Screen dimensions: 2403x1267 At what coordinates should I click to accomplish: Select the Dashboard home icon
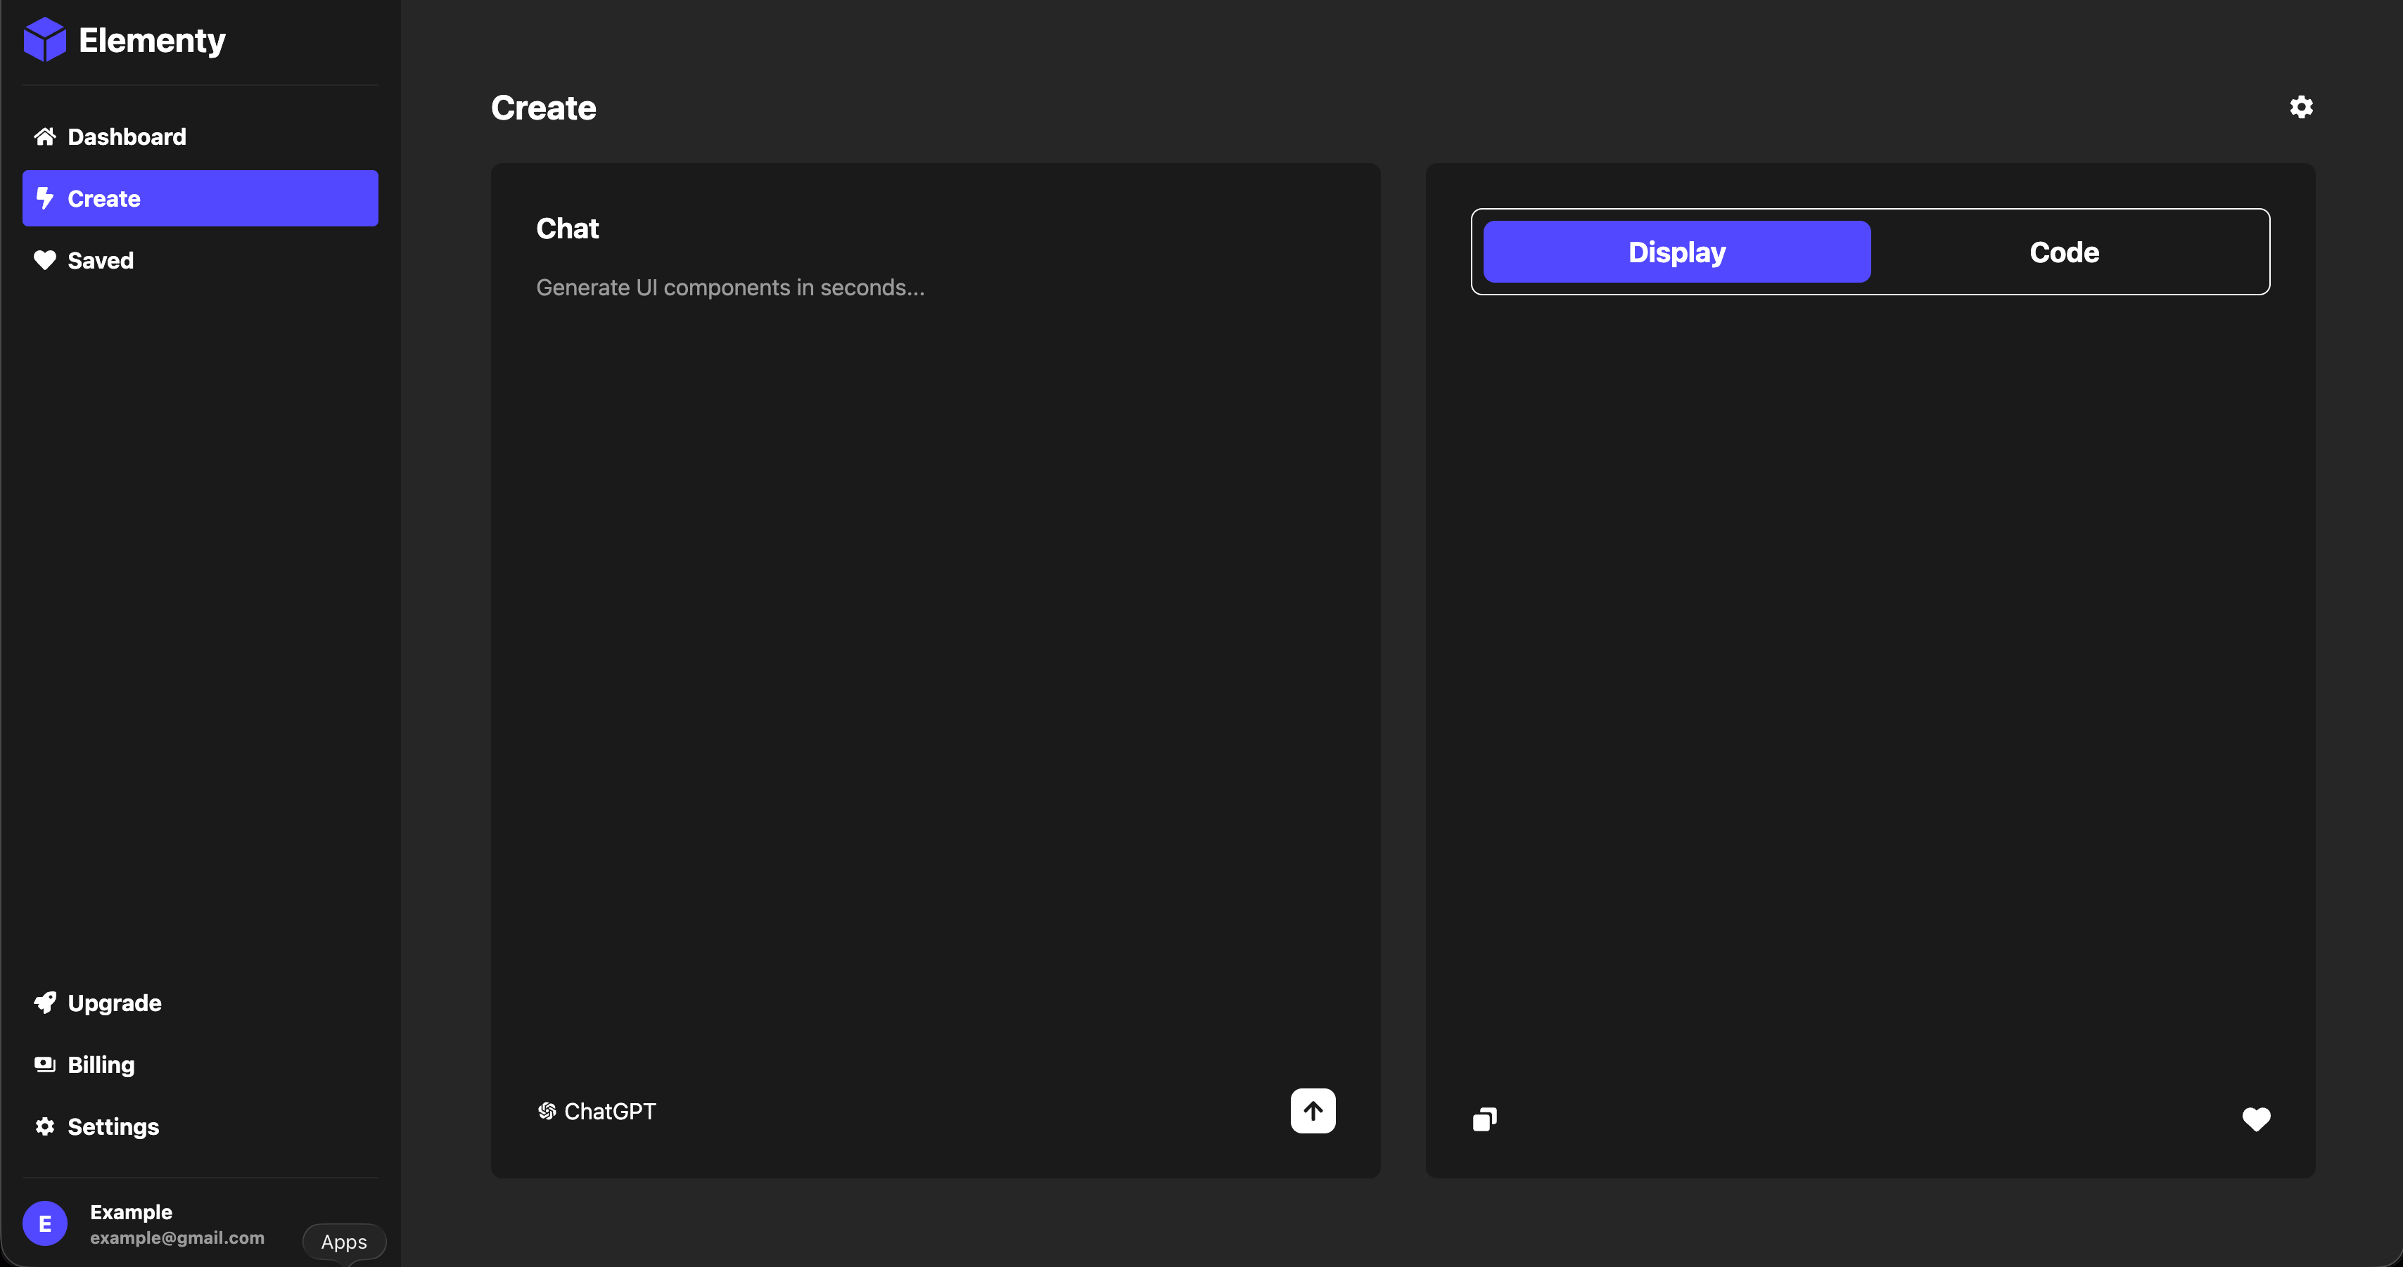tap(45, 136)
